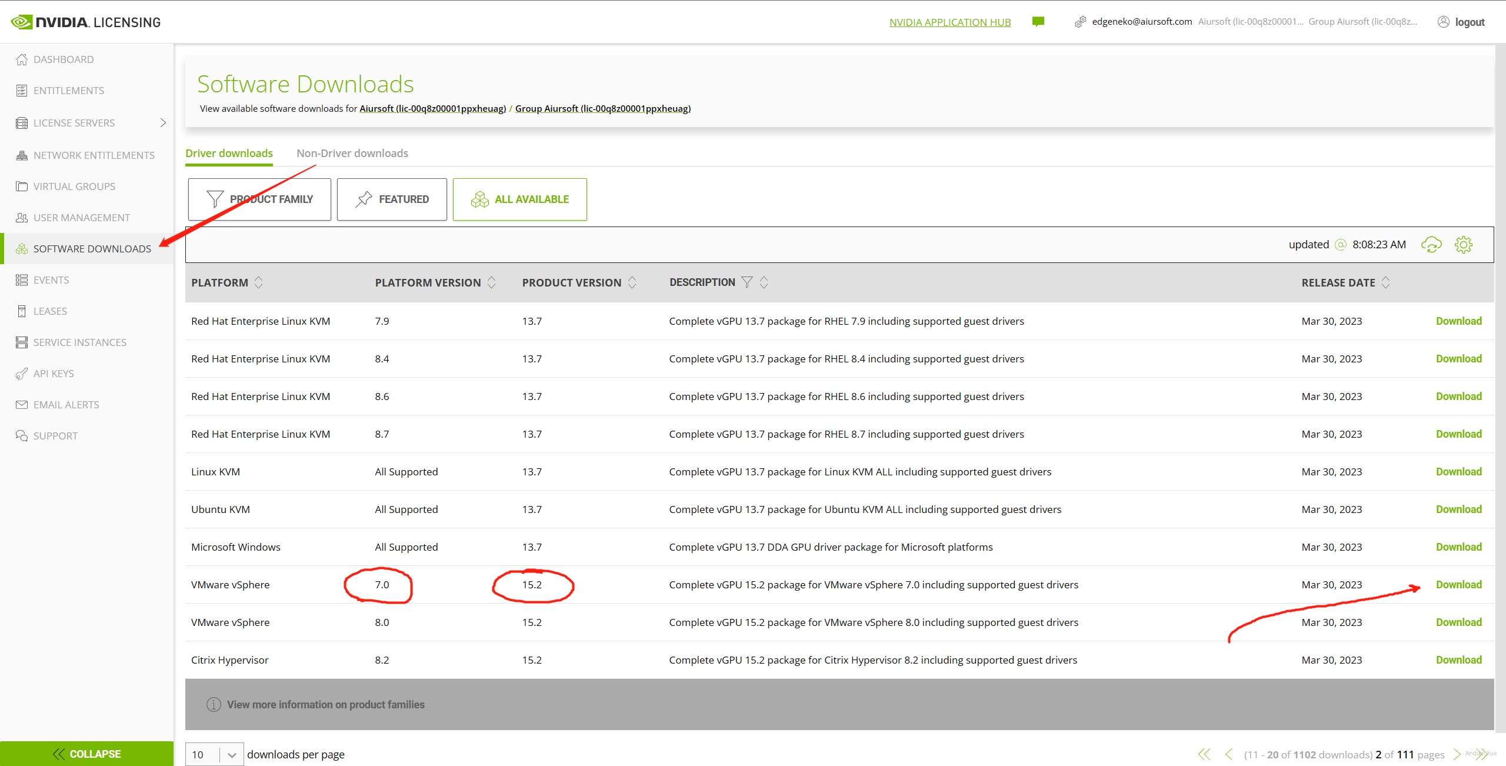Screen dimensions: 1506x766
Task: Go to previous page arrow
Action: (x=1229, y=754)
